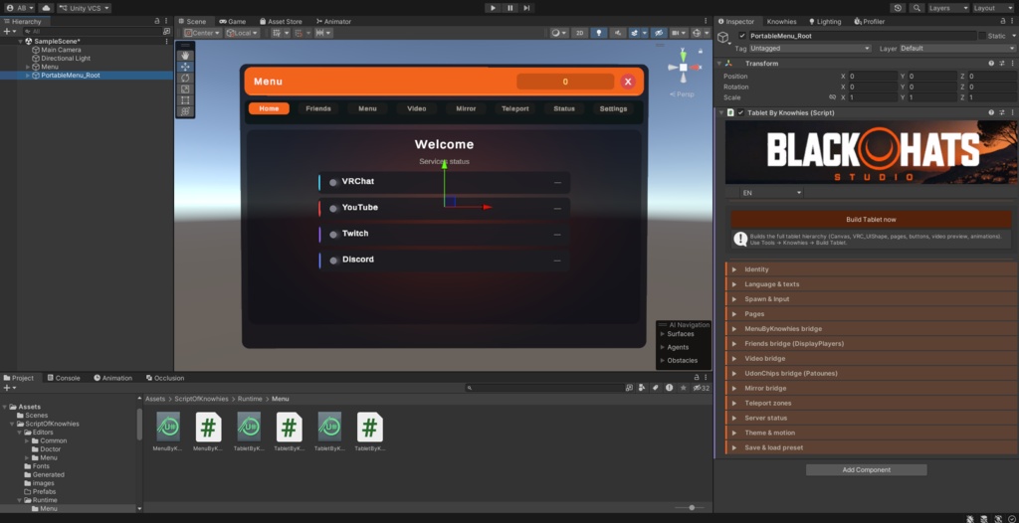Select the Transform tool in Scene toolbar
This screenshot has width=1019, height=523.
pos(185,111)
